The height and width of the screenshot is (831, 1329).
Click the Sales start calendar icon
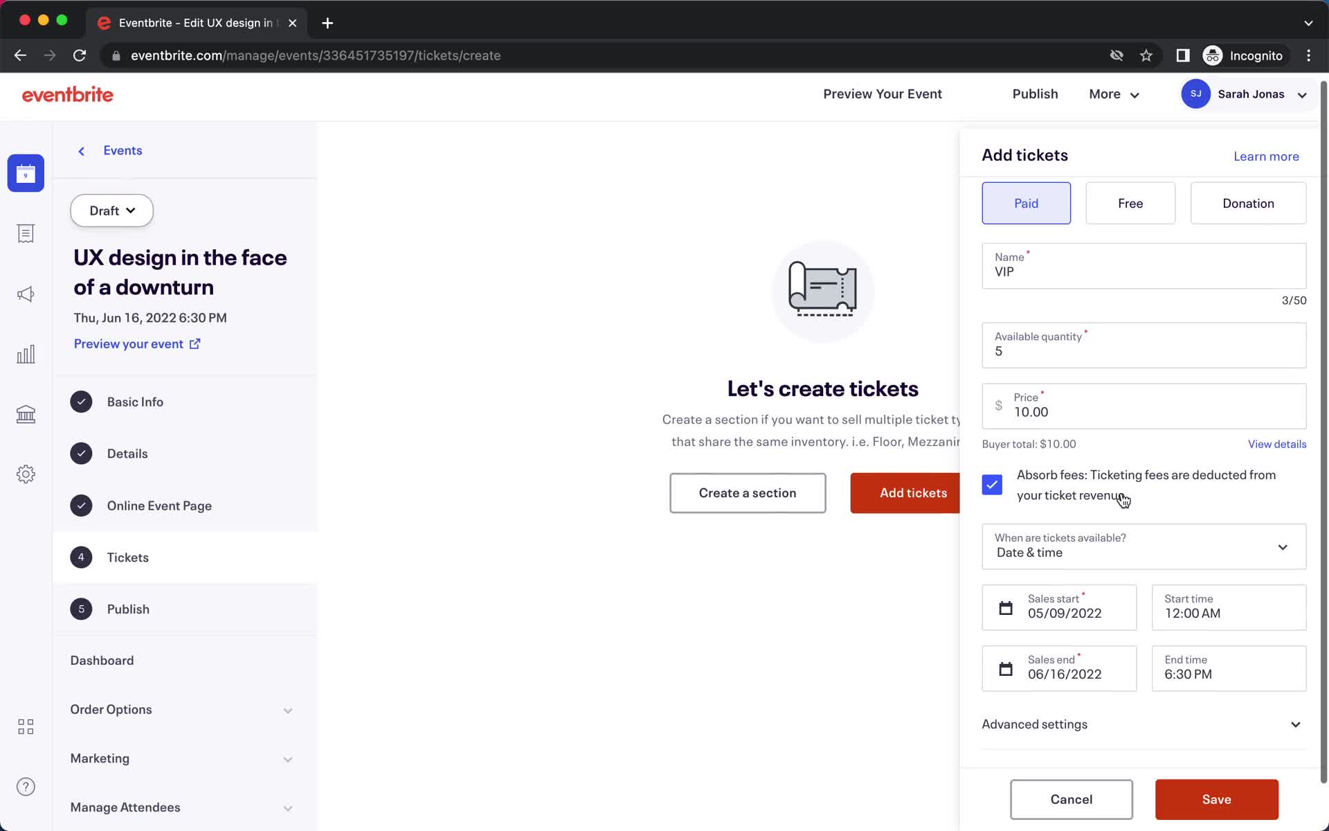pos(1006,608)
